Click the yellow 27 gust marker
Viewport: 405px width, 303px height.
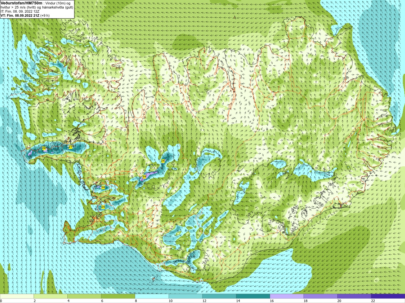[70, 147]
